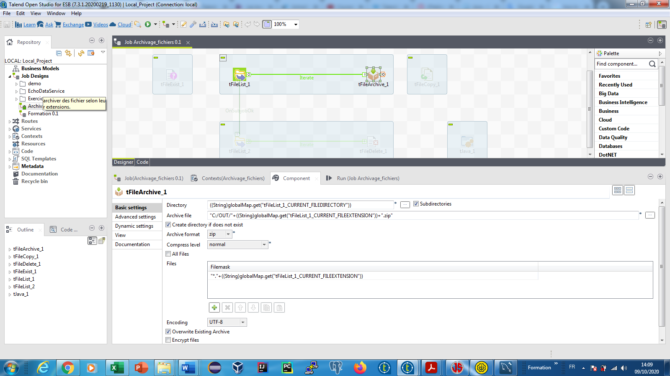
Task: Click the Link with editor arrows icon
Action: click(68, 53)
